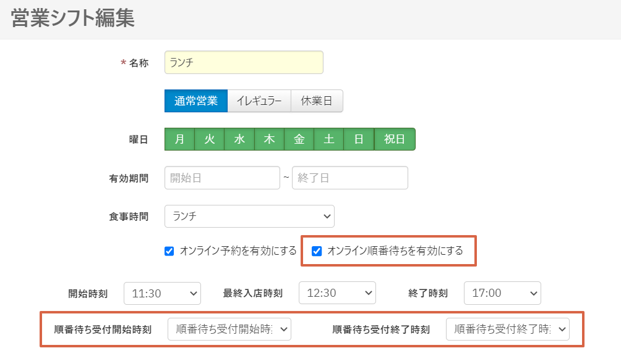621x356 pixels.
Task: Select the 休業日 shift type button
Action: [317, 101]
